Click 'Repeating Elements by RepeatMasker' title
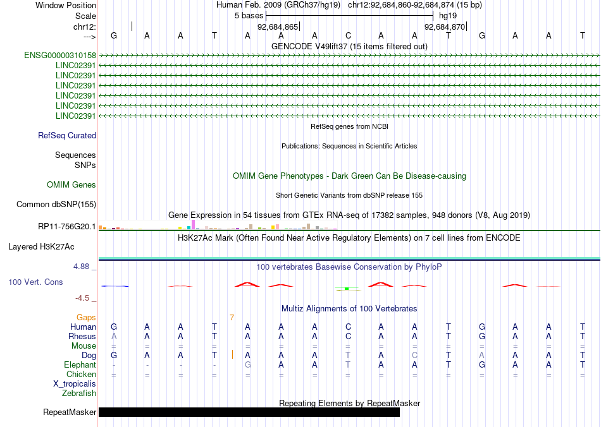 (350, 403)
